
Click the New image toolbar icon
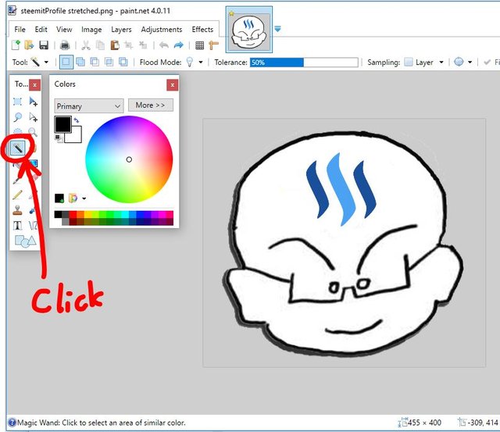point(16,45)
